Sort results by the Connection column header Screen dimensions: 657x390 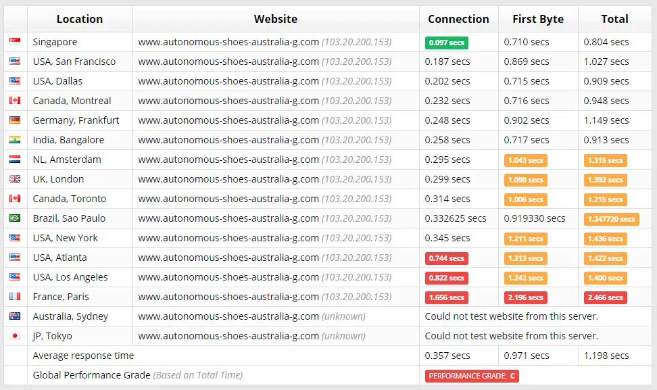(x=458, y=19)
